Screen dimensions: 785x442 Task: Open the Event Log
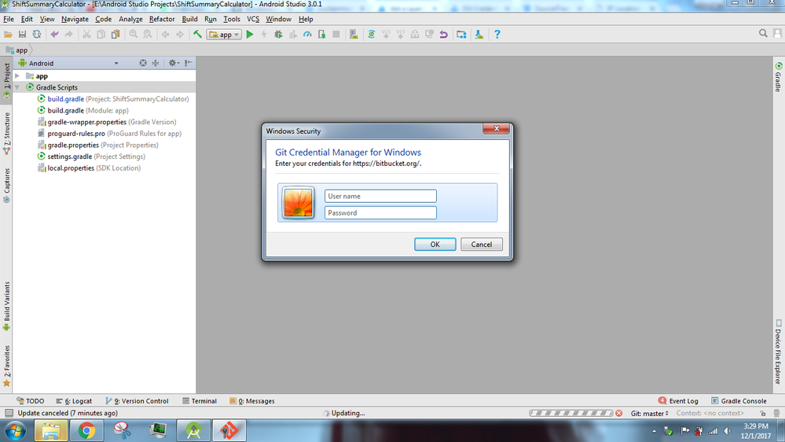pos(678,401)
